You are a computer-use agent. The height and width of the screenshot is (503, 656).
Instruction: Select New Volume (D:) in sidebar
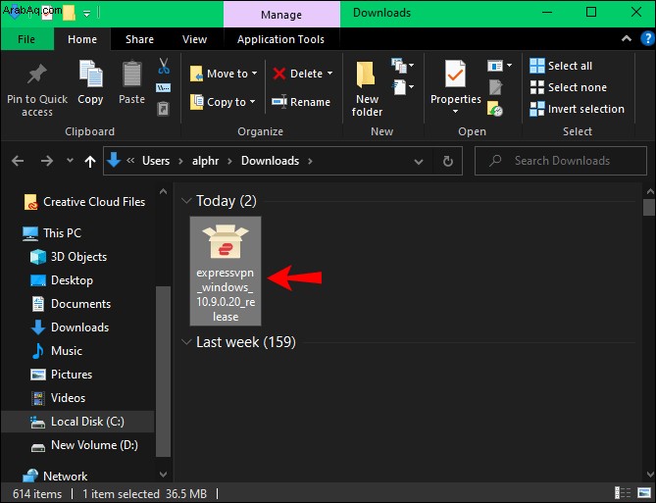(84, 445)
